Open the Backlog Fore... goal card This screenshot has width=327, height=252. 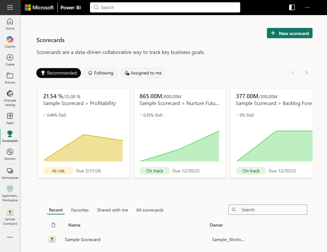pyautogui.click(x=271, y=133)
